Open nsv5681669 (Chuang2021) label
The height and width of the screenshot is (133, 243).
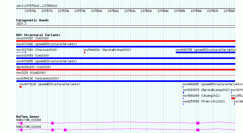point(201,96)
